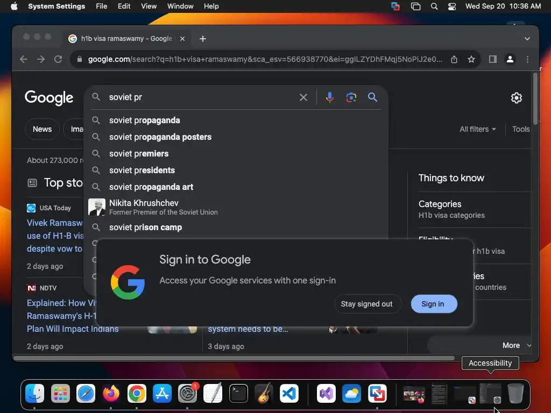The width and height of the screenshot is (551, 413).
Task: Click the Sign in button
Action: click(x=434, y=304)
